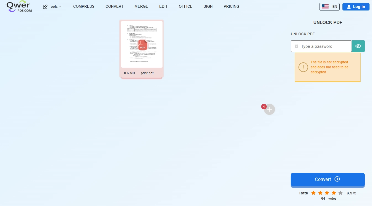This screenshot has height=206, width=372.
Task: Open the EN language selector
Action: tap(329, 7)
